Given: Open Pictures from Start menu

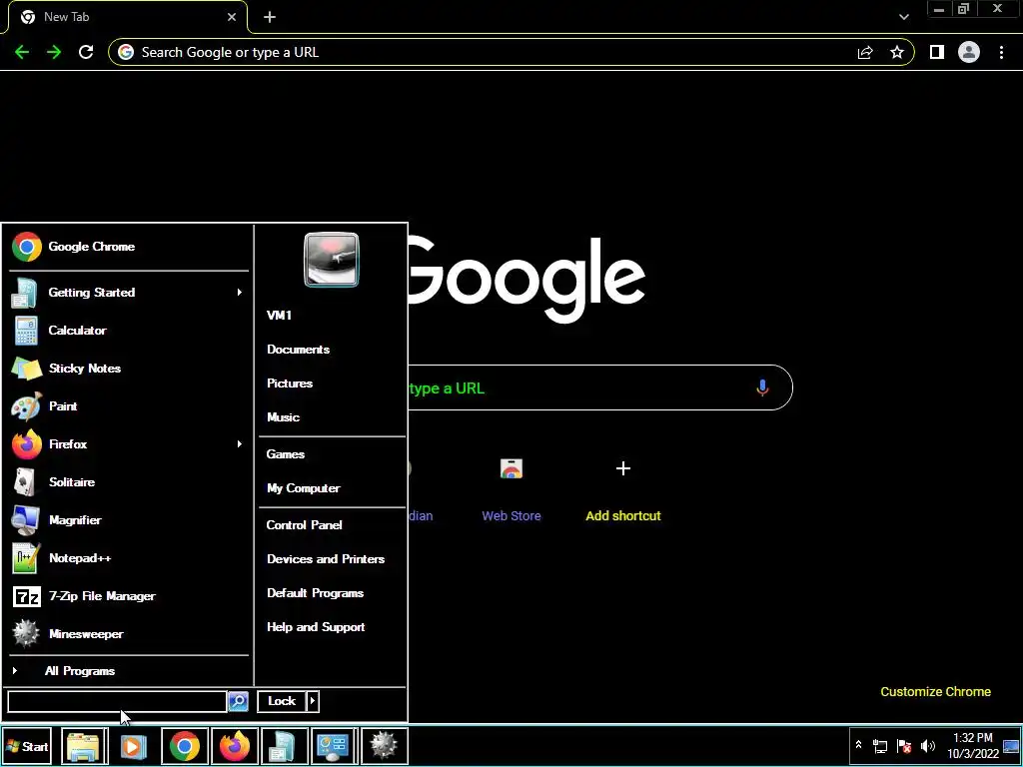Looking at the screenshot, I should (332, 383).
